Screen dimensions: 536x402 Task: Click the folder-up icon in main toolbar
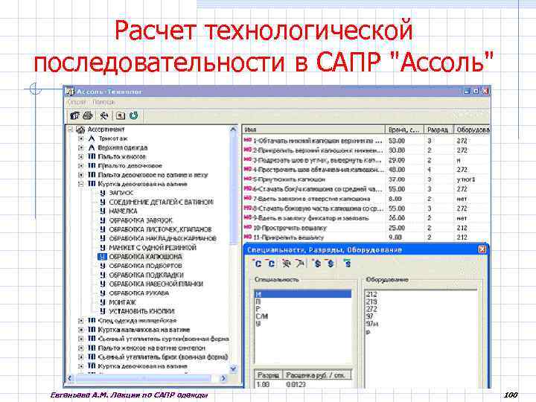[121, 115]
